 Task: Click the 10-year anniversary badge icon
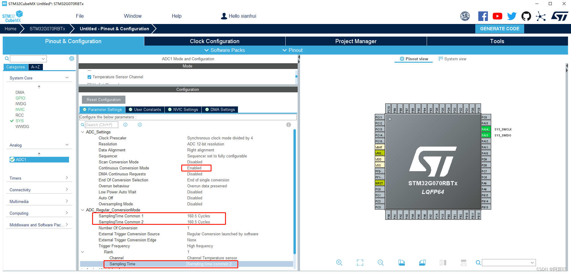click(465, 16)
